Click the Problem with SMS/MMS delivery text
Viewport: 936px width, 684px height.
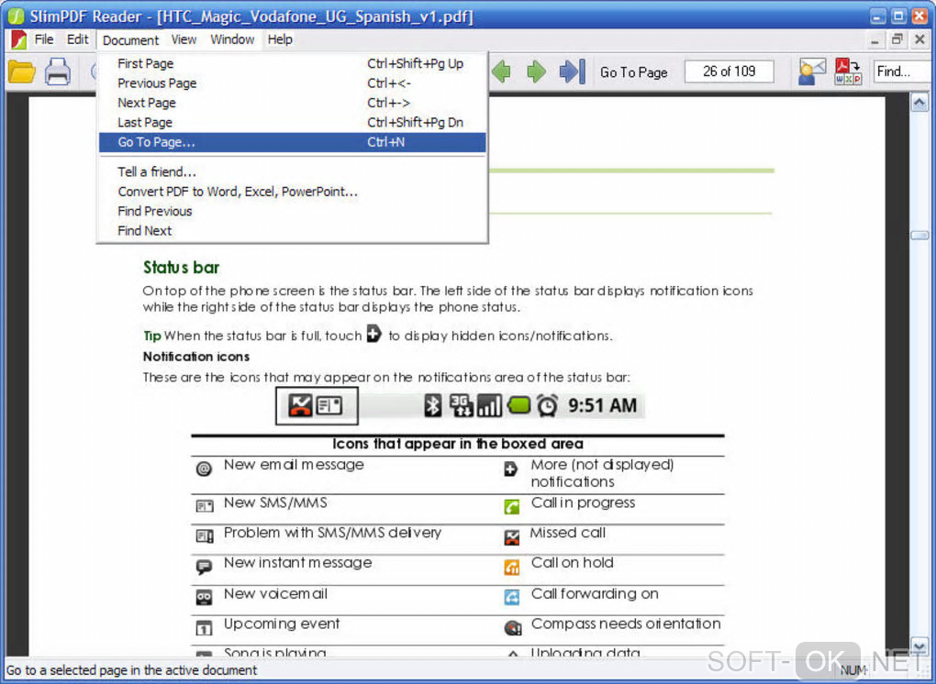pyautogui.click(x=332, y=533)
